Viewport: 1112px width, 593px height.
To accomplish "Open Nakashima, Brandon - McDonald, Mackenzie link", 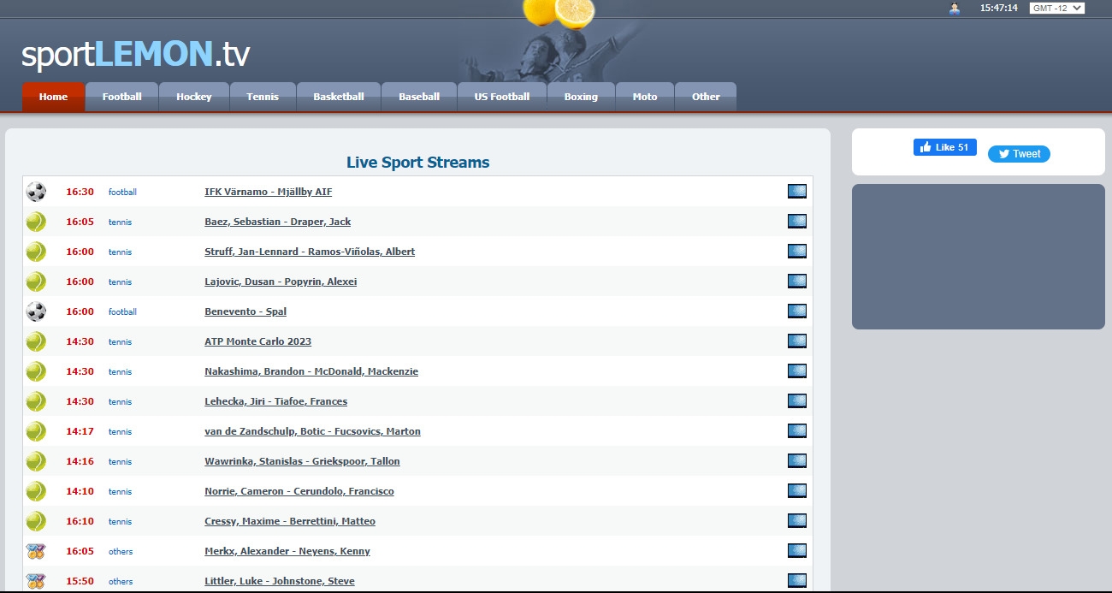I will (x=311, y=371).
